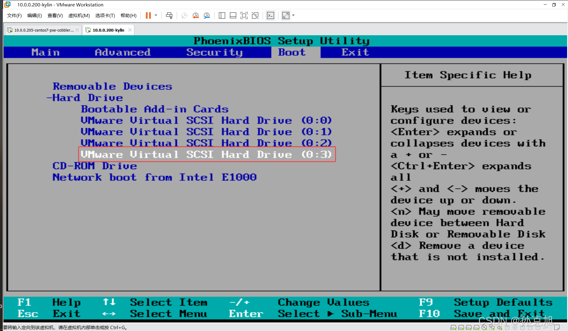Image resolution: width=568 pixels, height=331 pixels.
Task: Toggle the thumbnail bar icon
Action: click(233, 15)
